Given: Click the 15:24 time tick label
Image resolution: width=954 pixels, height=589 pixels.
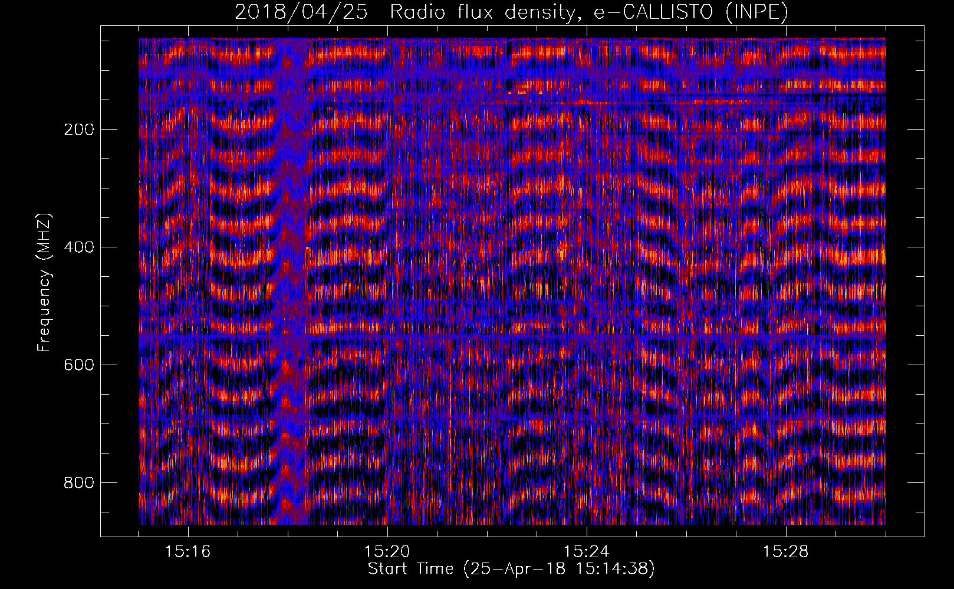Looking at the screenshot, I should [587, 552].
